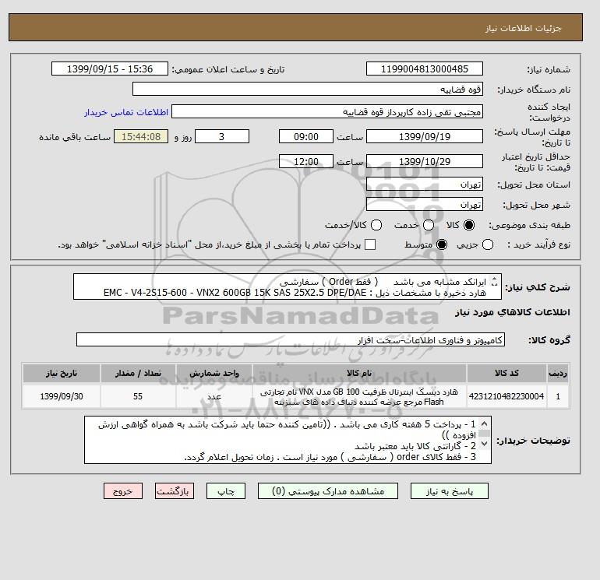Open مشاهده مدارک پیوستی (0) button
This screenshot has width=600, height=580.
click(328, 491)
